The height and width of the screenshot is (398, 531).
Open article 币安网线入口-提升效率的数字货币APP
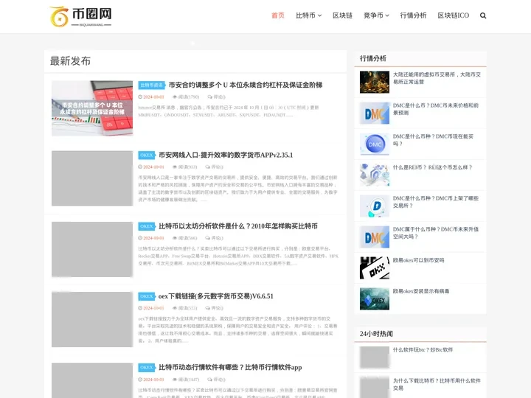(226, 155)
